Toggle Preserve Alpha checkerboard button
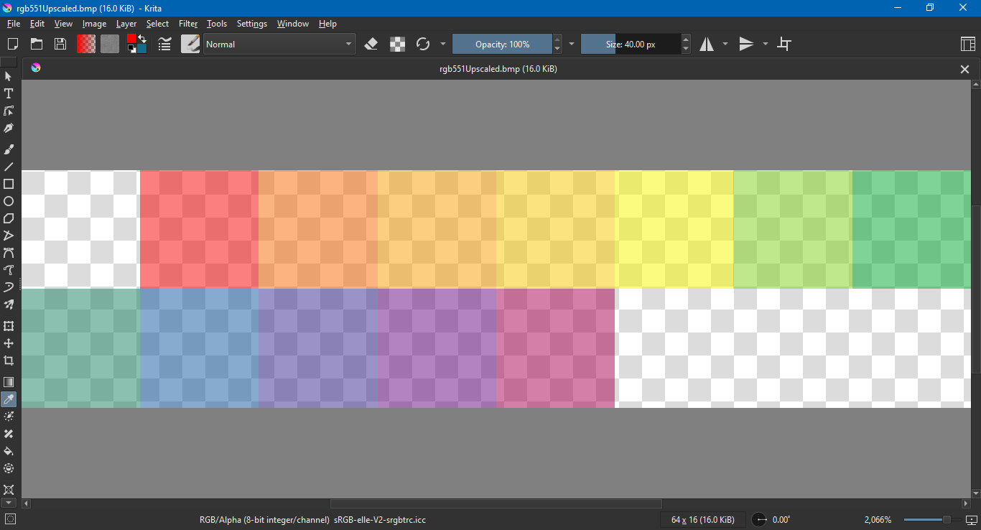This screenshot has width=981, height=530. point(397,44)
